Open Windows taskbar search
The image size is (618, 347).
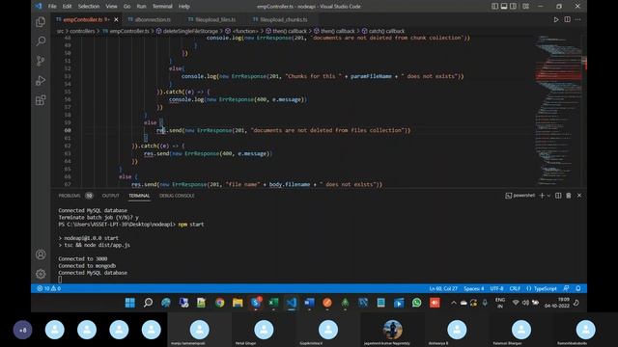148,303
